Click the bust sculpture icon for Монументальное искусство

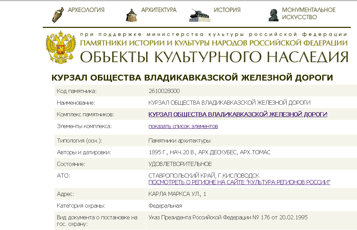coord(274,15)
